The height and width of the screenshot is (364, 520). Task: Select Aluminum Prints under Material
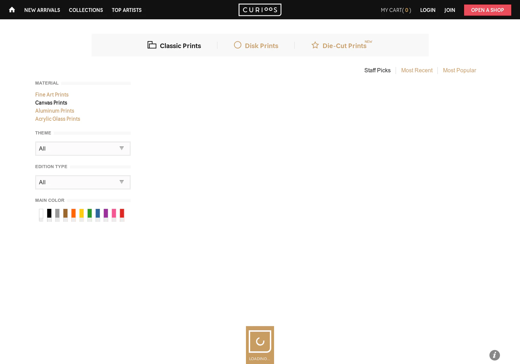[x=54, y=111]
